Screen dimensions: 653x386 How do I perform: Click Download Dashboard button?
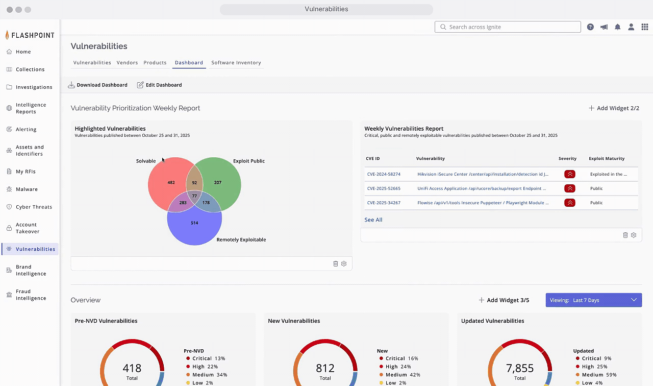click(x=97, y=85)
